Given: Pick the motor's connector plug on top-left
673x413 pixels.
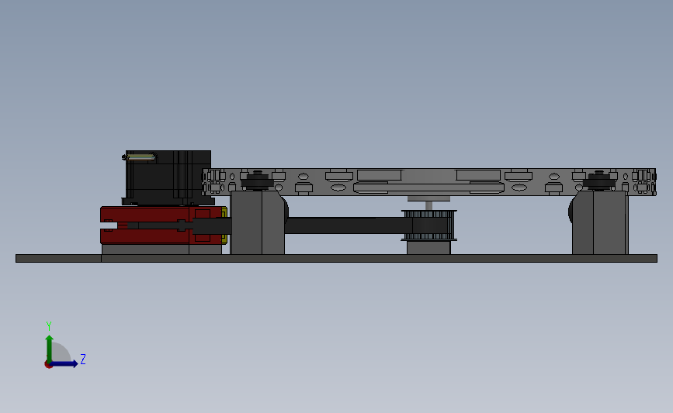Looking at the screenshot, I should click(140, 157).
